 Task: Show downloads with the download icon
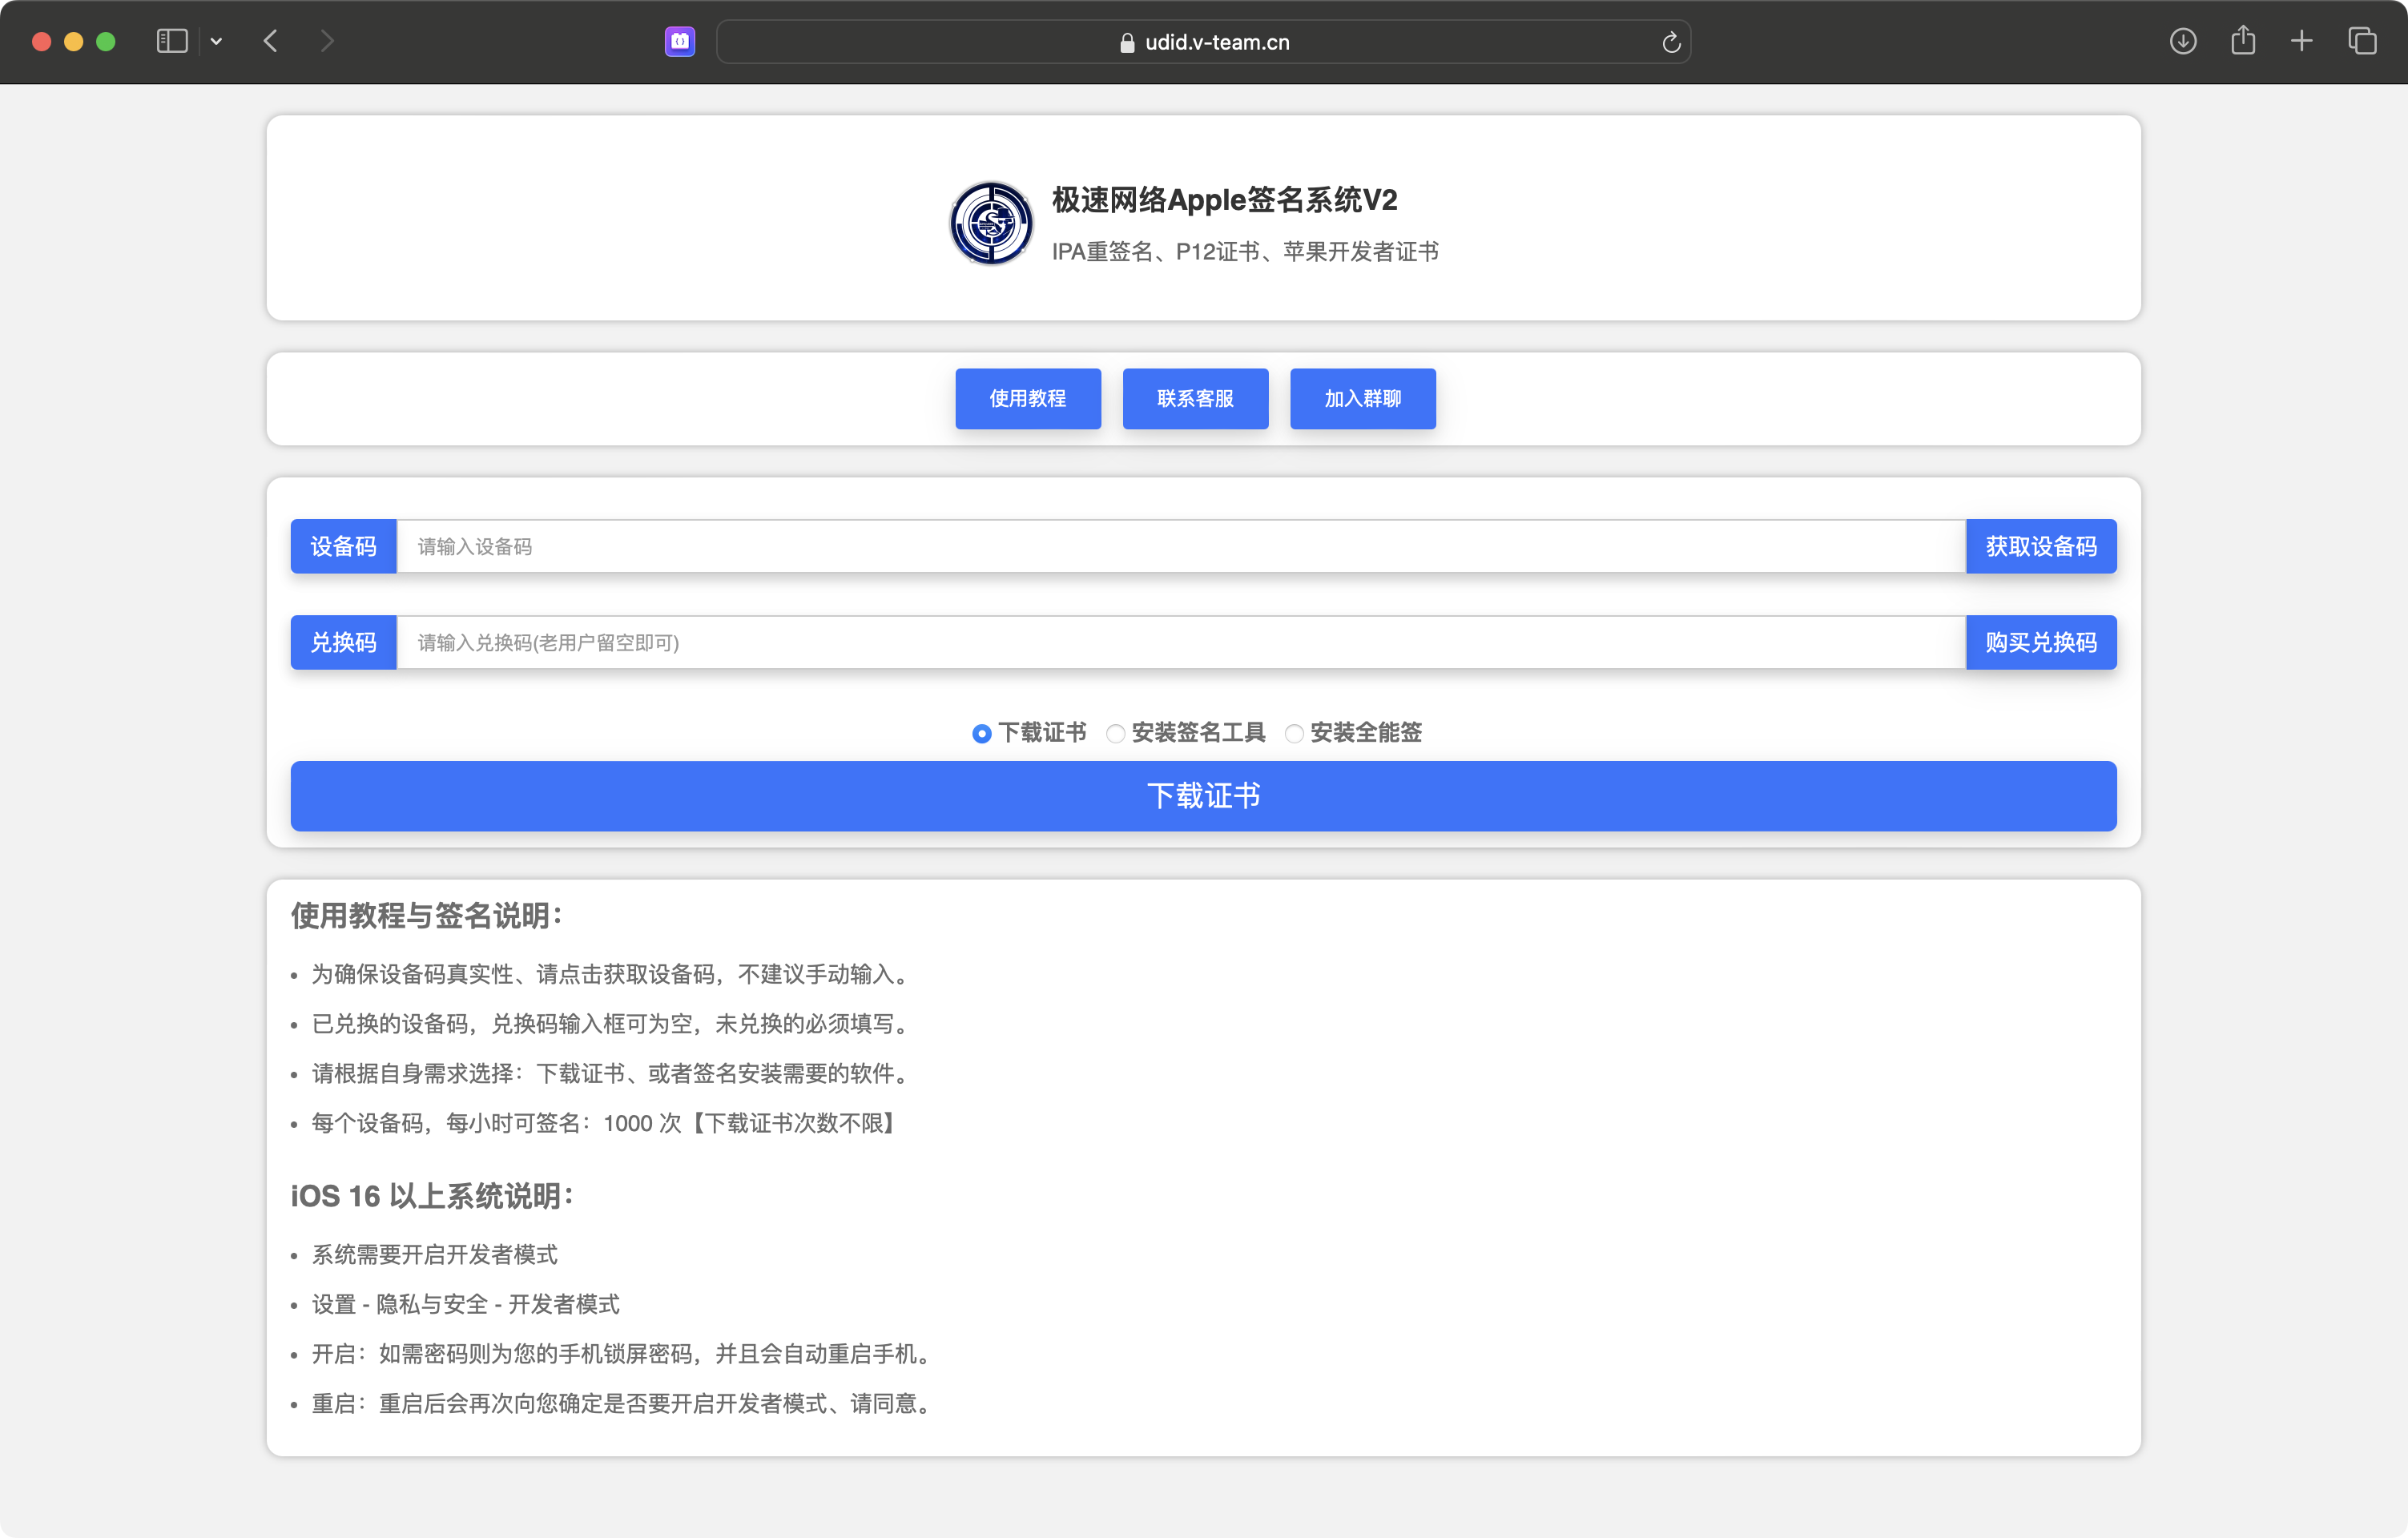point(2183,41)
